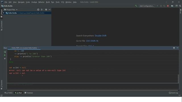This screenshot has width=182, height=102.
Task: Open the Edit menu
Action: pos(10,2)
